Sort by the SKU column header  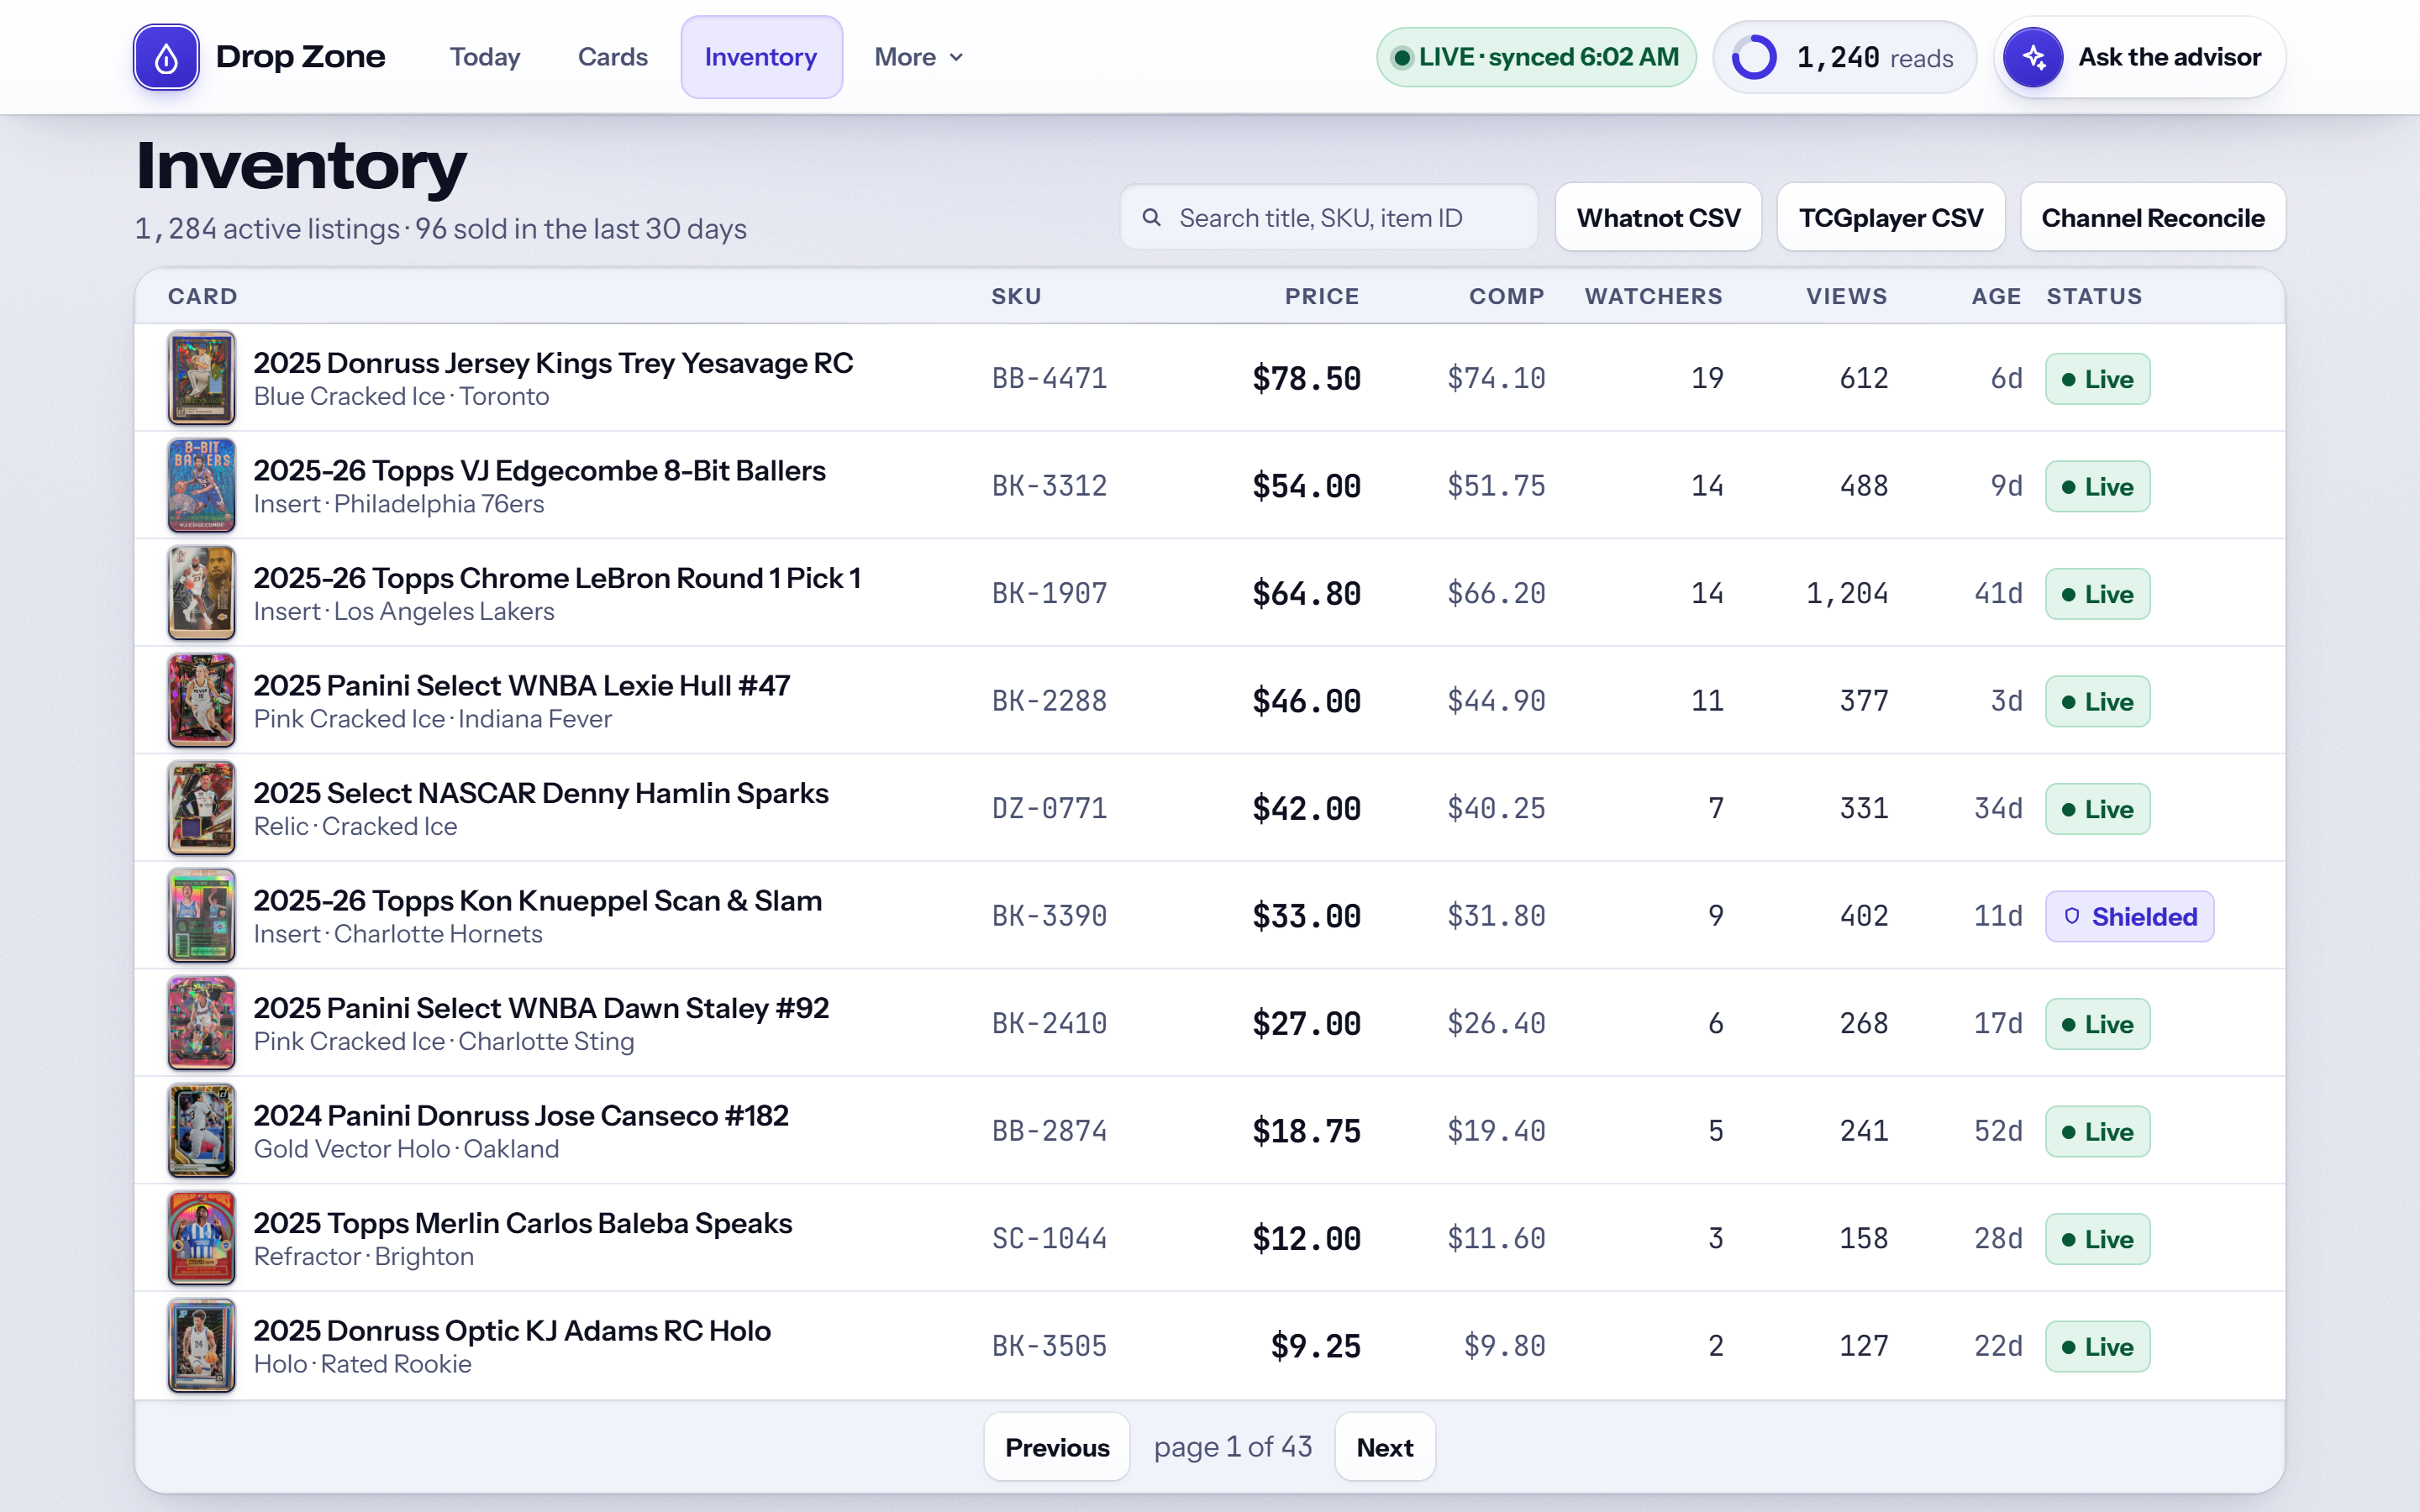click(x=1016, y=296)
